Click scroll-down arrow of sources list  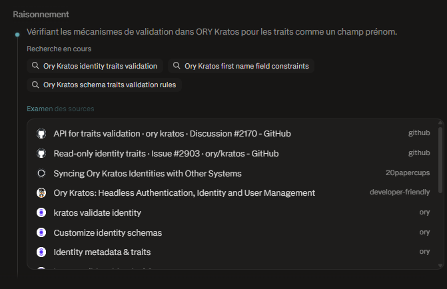coord(440,265)
